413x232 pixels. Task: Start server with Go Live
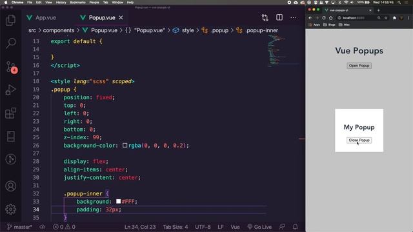[259, 227]
